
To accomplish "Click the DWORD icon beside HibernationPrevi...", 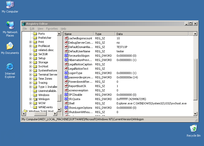I will (x=66, y=60).
